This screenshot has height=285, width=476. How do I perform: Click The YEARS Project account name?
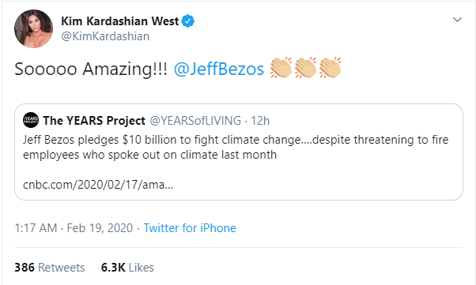point(94,121)
